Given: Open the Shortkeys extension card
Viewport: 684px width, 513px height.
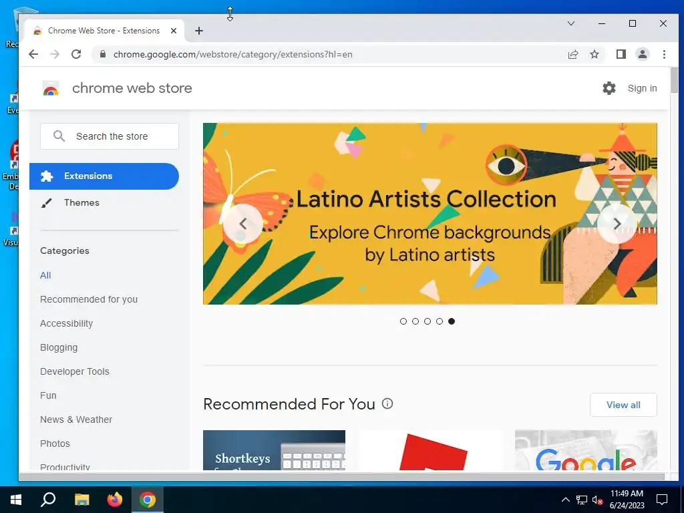Looking at the screenshot, I should pyautogui.click(x=274, y=450).
